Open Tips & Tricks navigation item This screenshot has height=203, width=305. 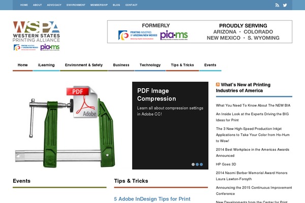tap(182, 65)
